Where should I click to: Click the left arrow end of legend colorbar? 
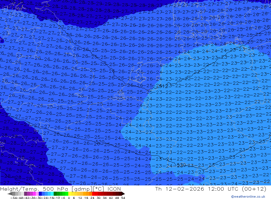tap(10, 194)
